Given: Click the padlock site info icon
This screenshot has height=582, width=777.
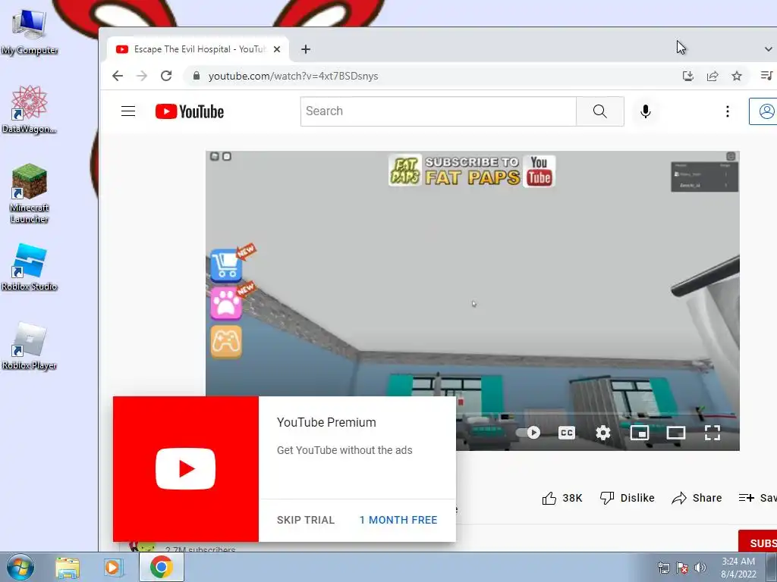Looking at the screenshot, I should [197, 76].
